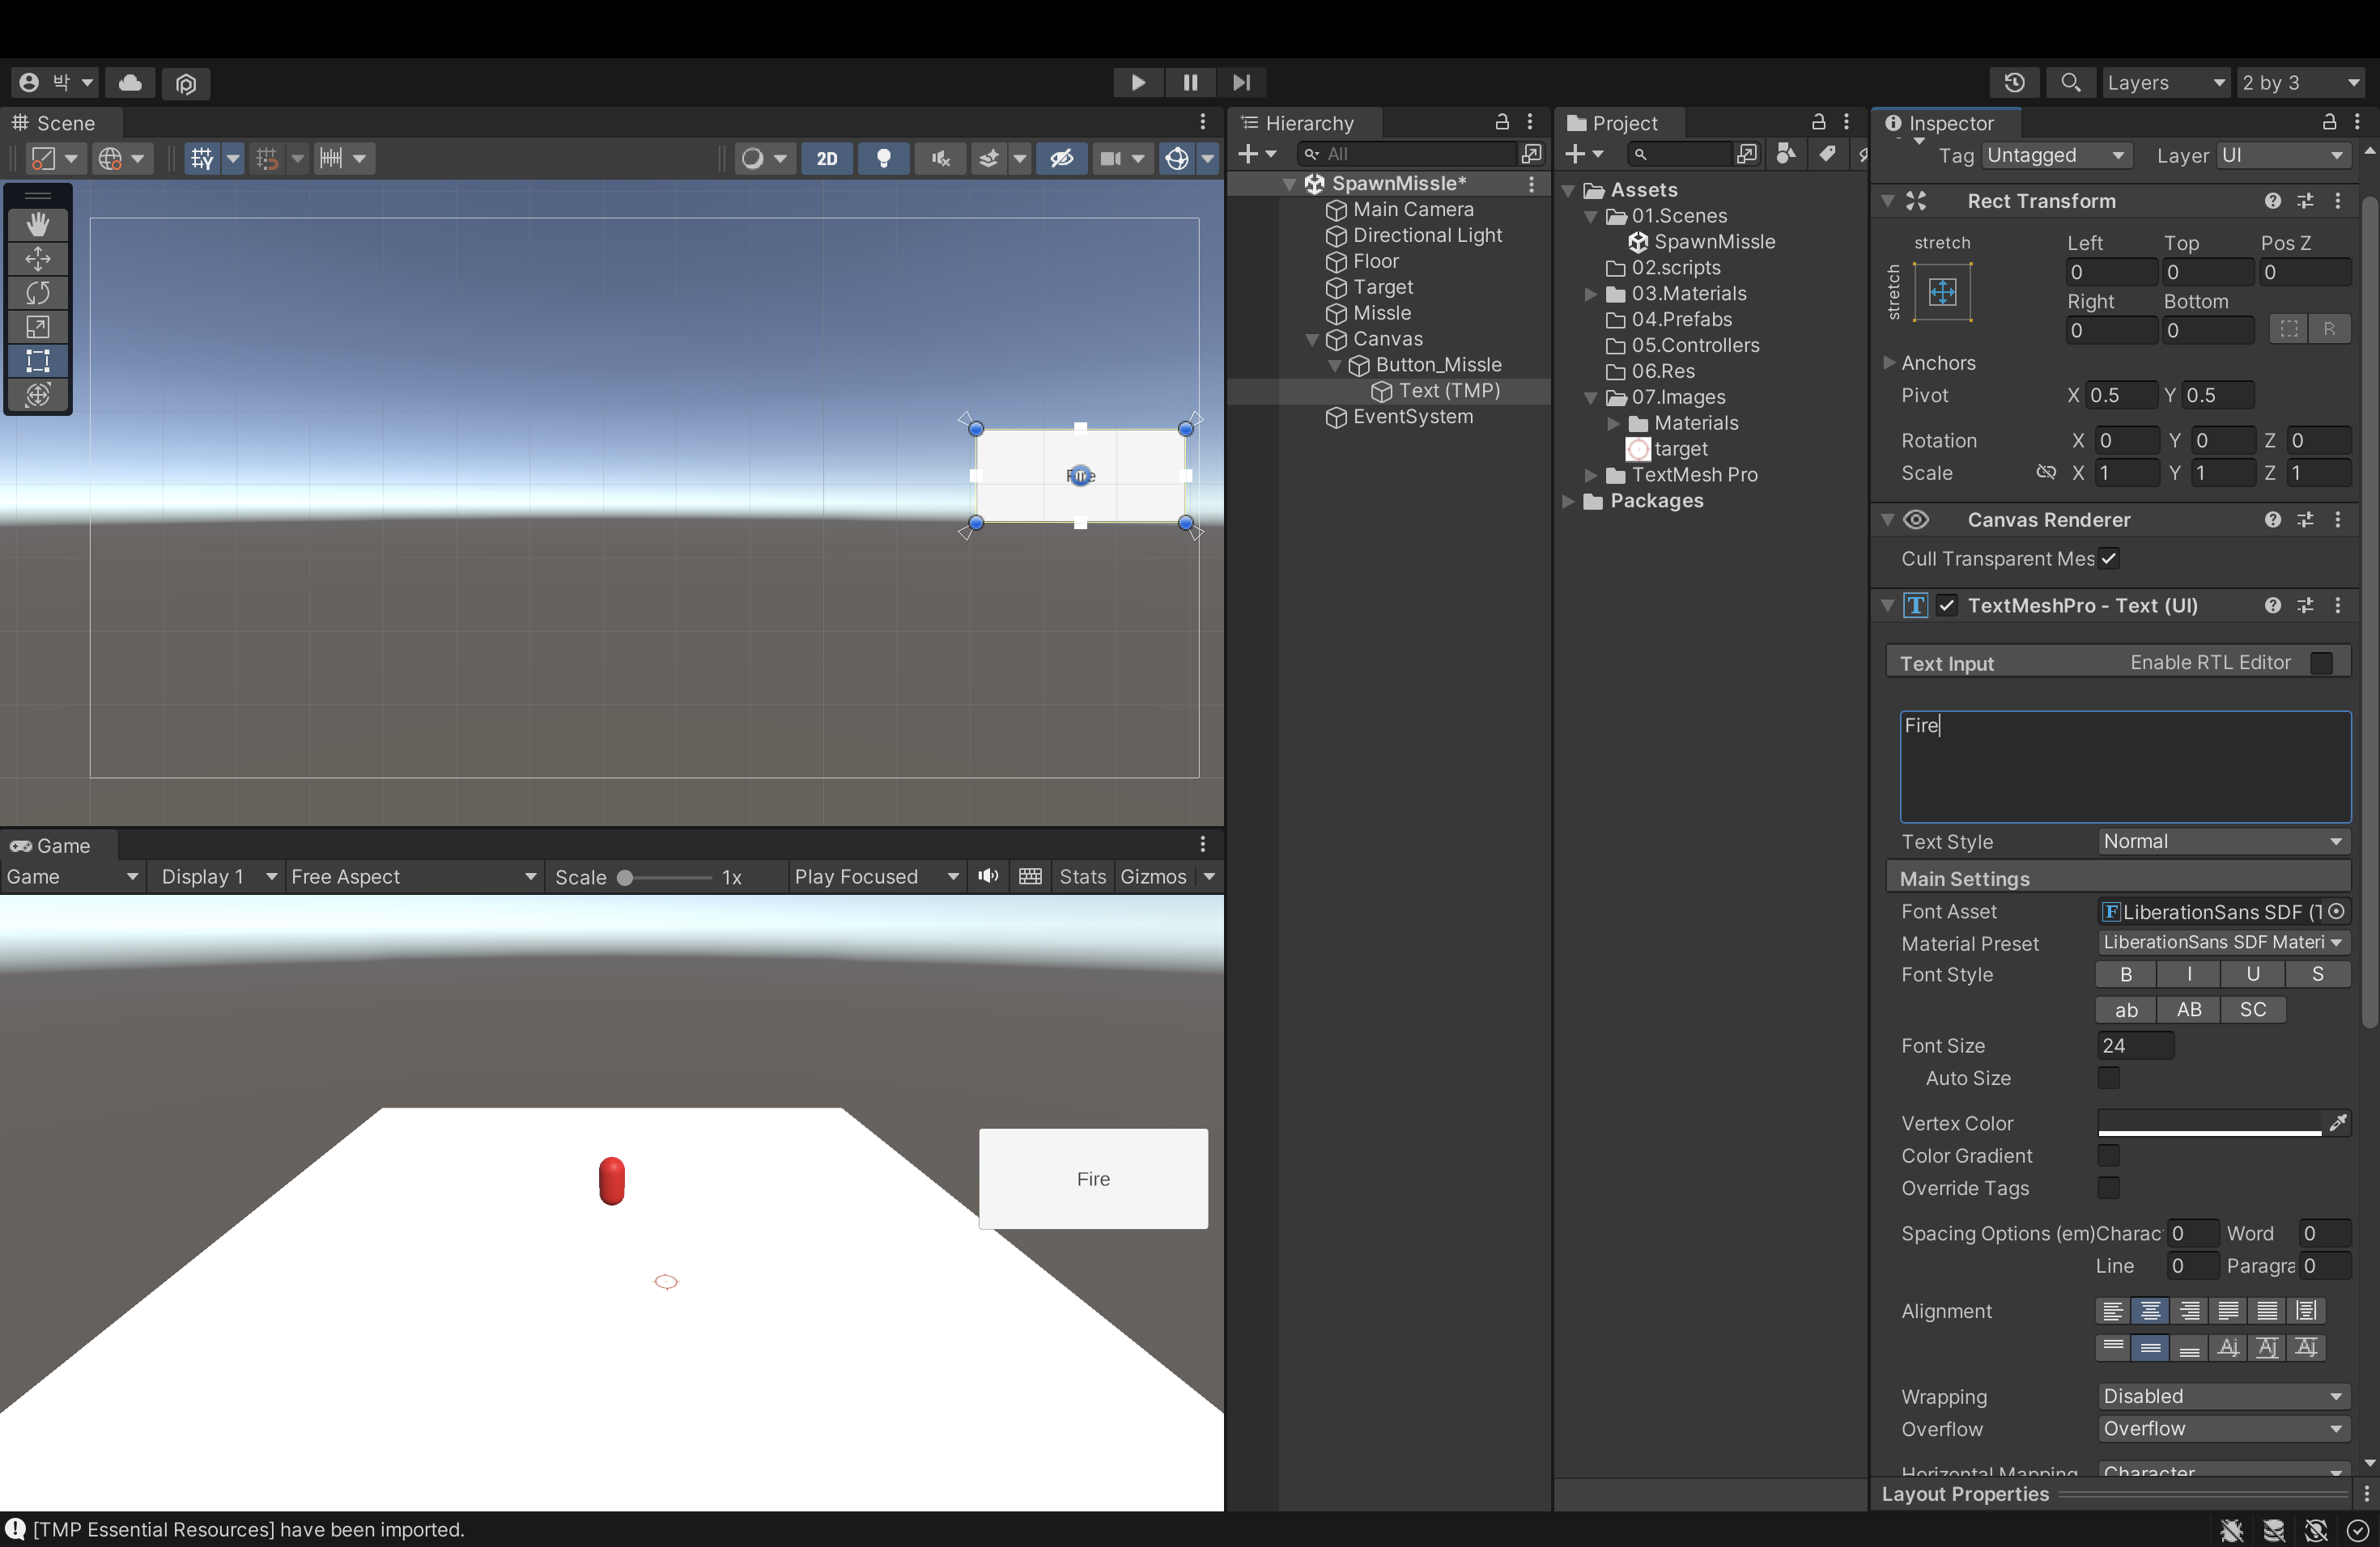The image size is (2380, 1547).
Task: Click the anchor presets stretch box
Action: point(1942,292)
